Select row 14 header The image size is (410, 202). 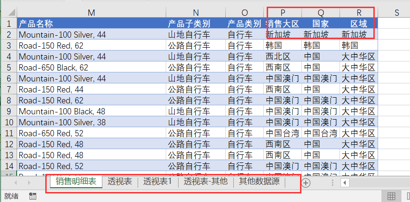[9, 166]
